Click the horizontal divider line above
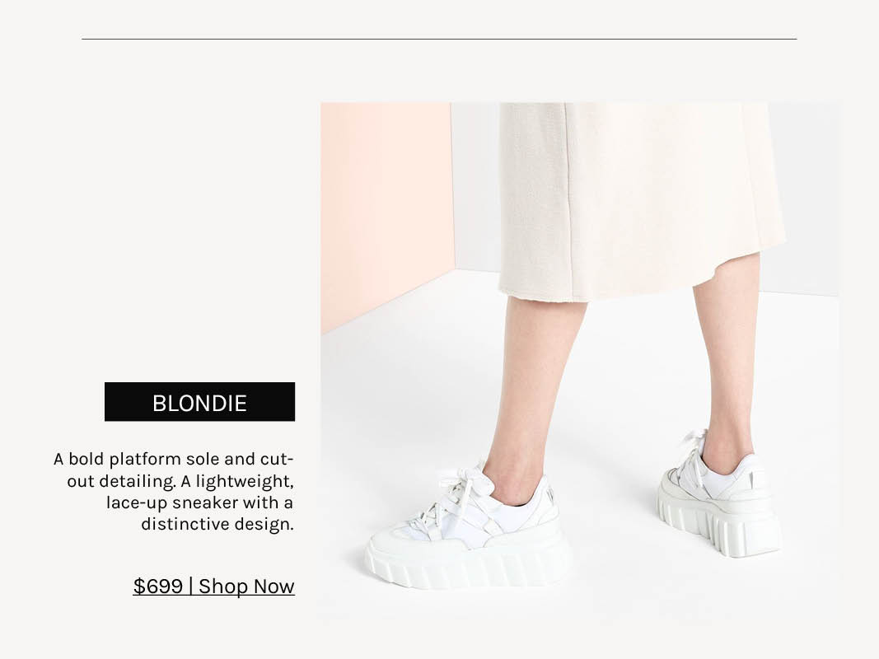 (439, 40)
